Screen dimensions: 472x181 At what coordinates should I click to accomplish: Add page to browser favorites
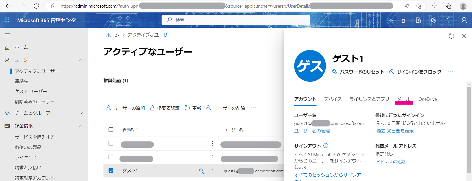pos(418,6)
